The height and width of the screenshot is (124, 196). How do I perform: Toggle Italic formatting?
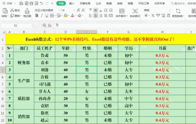click(x=42, y=15)
